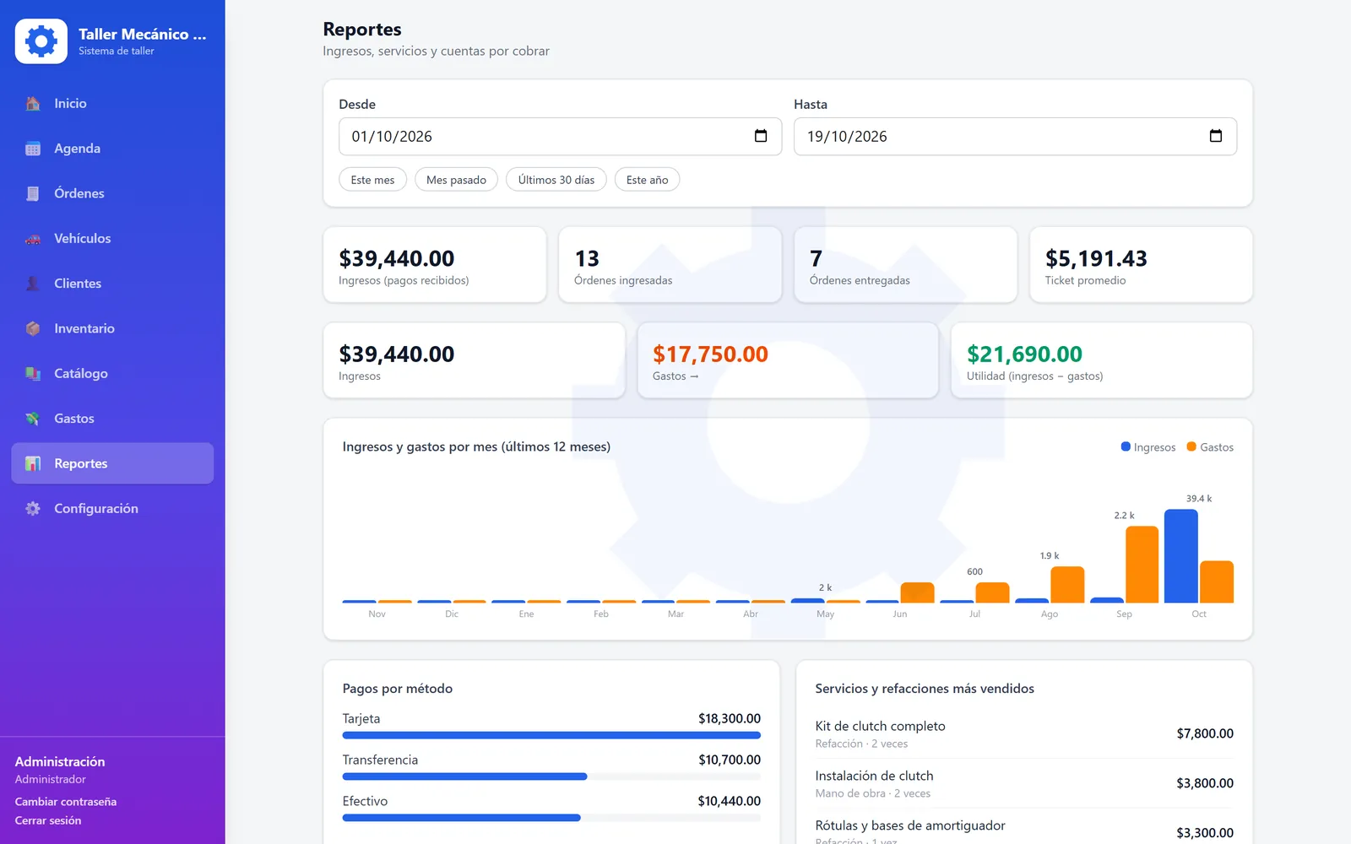The width and height of the screenshot is (1351, 844).
Task: Open the Desde date picker calendar icon
Action: (x=761, y=136)
